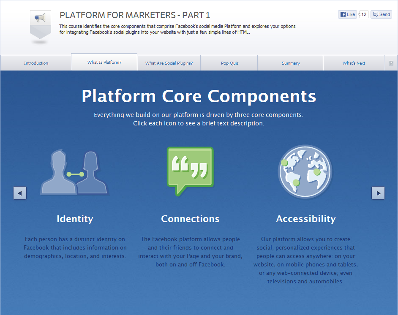Click the megaphone course badge icon
The image size is (398, 315).
click(41, 24)
